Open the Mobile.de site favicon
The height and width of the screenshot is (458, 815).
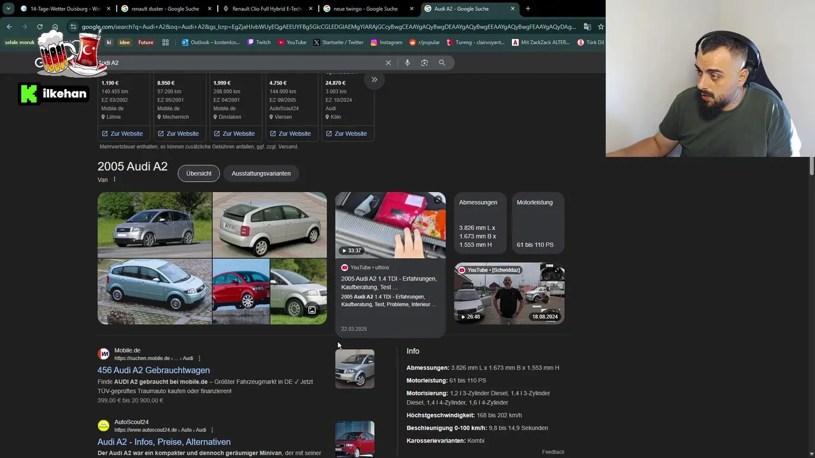(x=103, y=354)
